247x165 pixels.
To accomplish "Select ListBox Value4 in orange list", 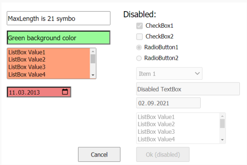I will click(x=27, y=74).
